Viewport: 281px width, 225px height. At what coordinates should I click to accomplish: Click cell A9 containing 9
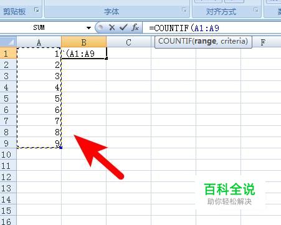39,143
